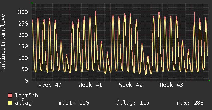
Task: Select the 'legtöbb' legend label
Action: pyautogui.click(x=26, y=96)
